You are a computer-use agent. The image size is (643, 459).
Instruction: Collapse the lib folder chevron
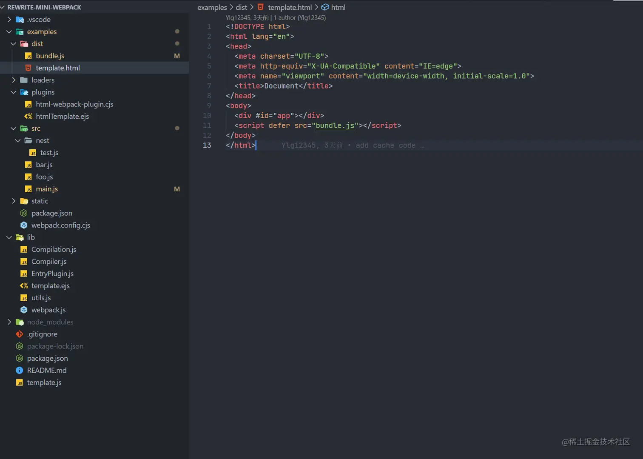tap(9, 237)
